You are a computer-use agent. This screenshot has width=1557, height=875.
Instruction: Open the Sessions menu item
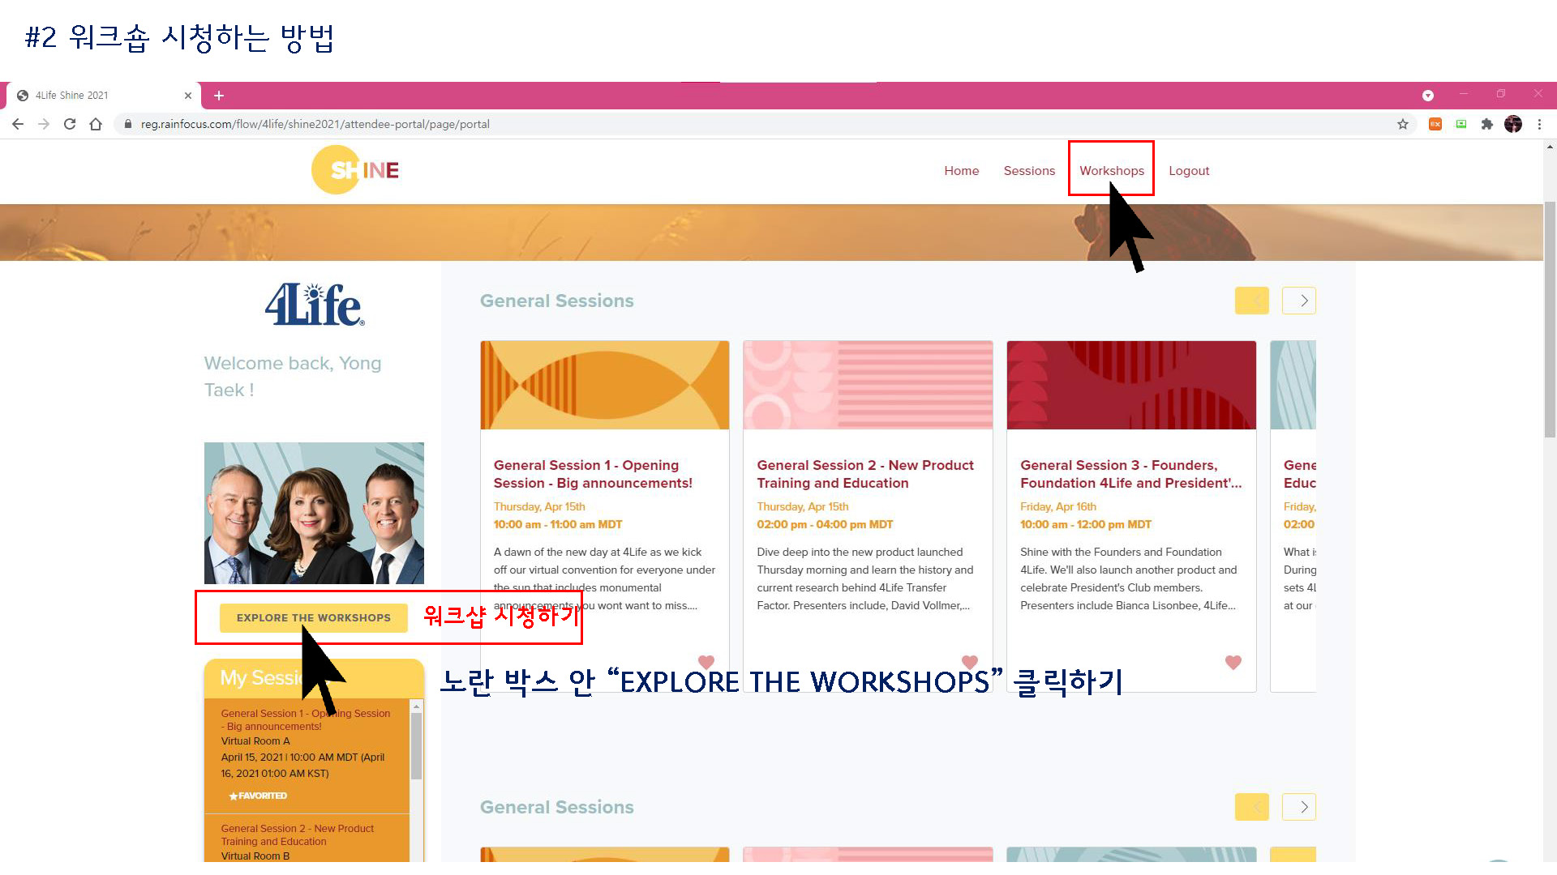pos(1029,171)
